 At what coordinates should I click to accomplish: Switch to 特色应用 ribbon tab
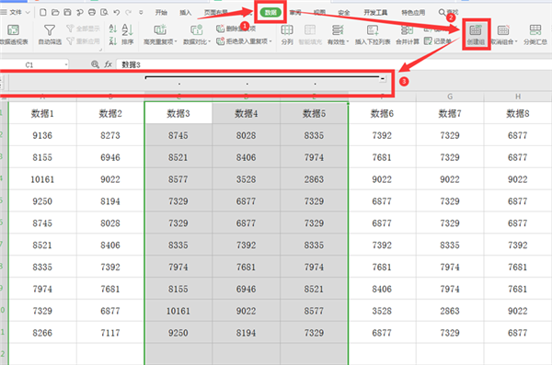pyautogui.click(x=413, y=13)
